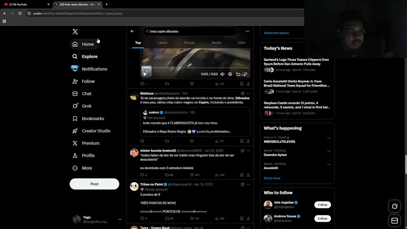Image resolution: width=407 pixels, height=229 pixels.
Task: Open more options for #BEISBOLxTELEVEN trend
Action: (x=329, y=138)
